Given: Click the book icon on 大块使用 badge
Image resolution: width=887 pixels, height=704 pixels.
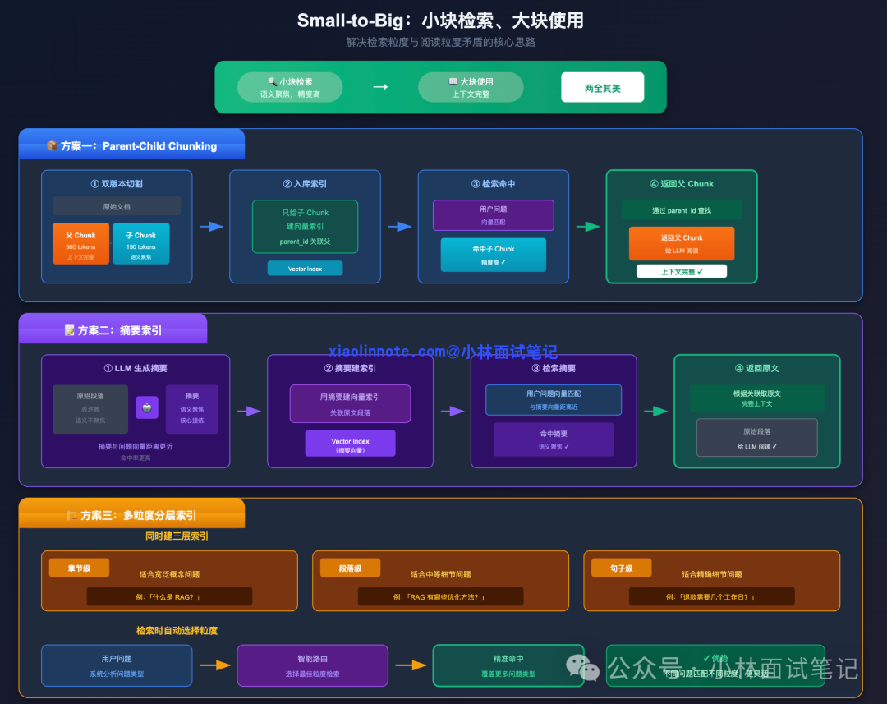Looking at the screenshot, I should click(x=453, y=81).
